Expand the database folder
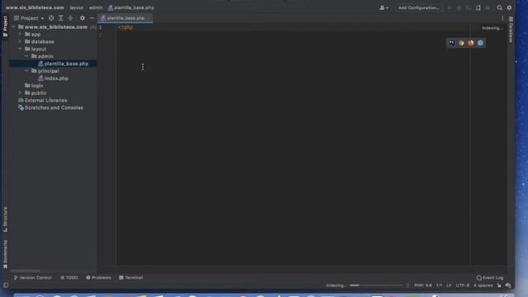The height and width of the screenshot is (297, 528). click(20, 41)
